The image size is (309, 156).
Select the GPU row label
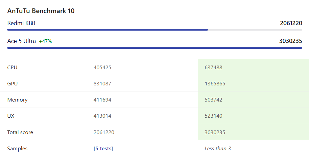tap(13, 84)
